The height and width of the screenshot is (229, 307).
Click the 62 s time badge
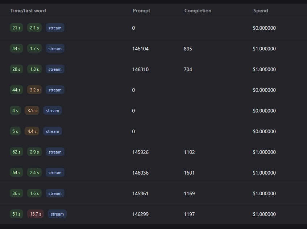[16, 152]
